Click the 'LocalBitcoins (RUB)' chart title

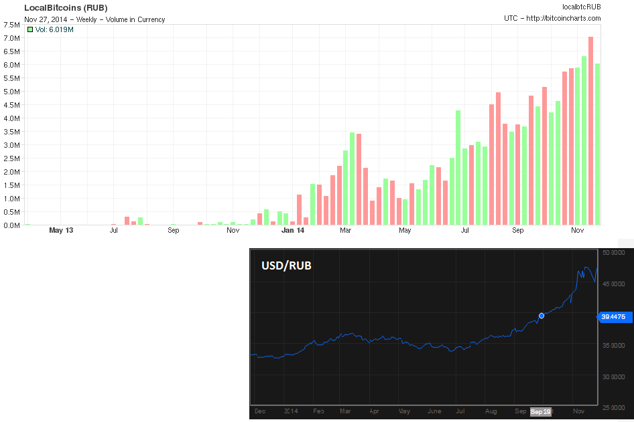pyautogui.click(x=66, y=7)
